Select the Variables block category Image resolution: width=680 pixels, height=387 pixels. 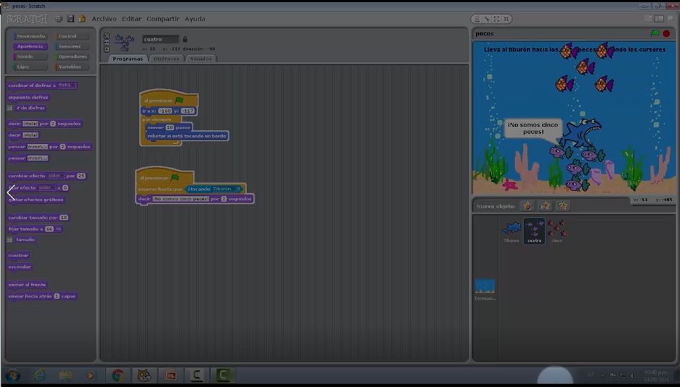tap(71, 67)
